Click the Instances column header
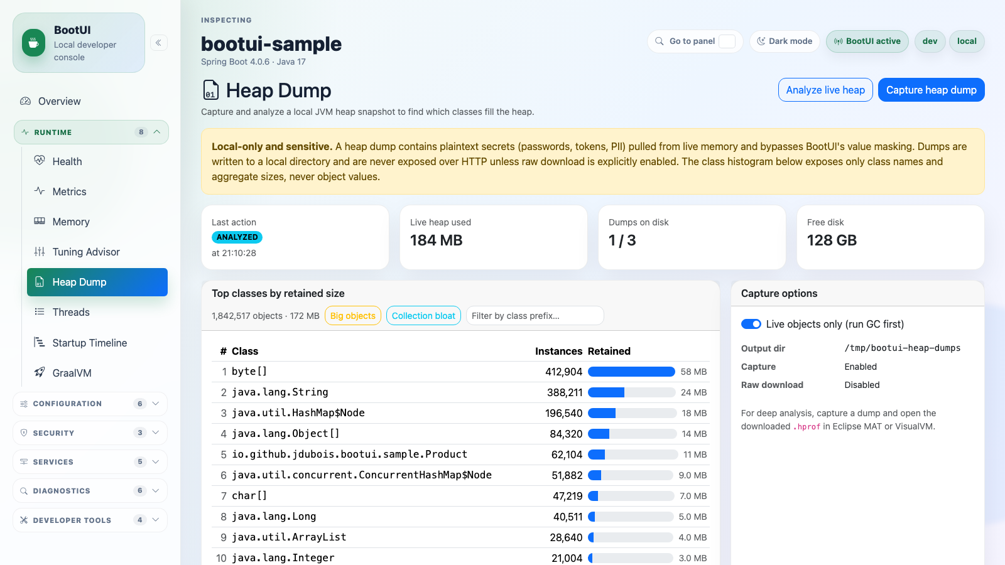 click(x=558, y=351)
